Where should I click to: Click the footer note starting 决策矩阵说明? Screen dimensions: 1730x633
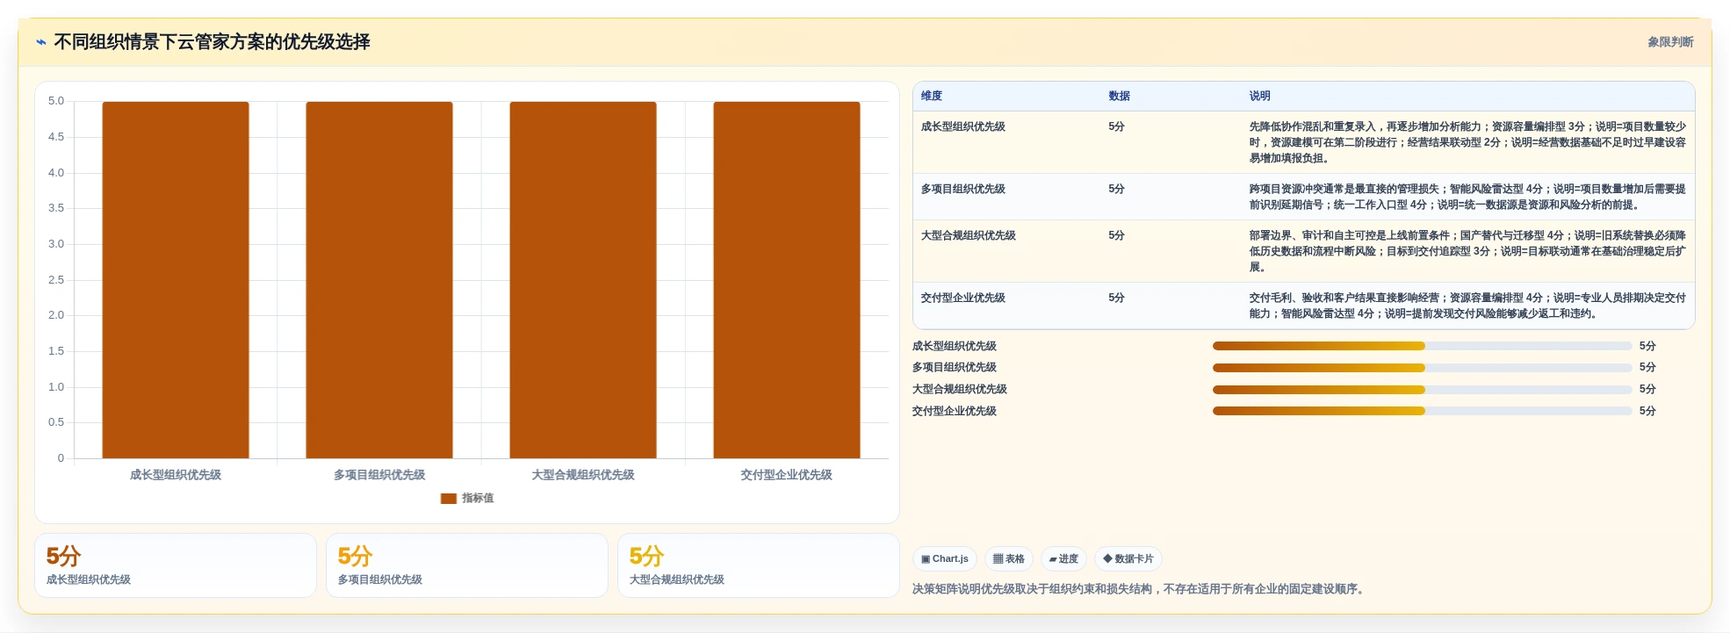click(1140, 589)
